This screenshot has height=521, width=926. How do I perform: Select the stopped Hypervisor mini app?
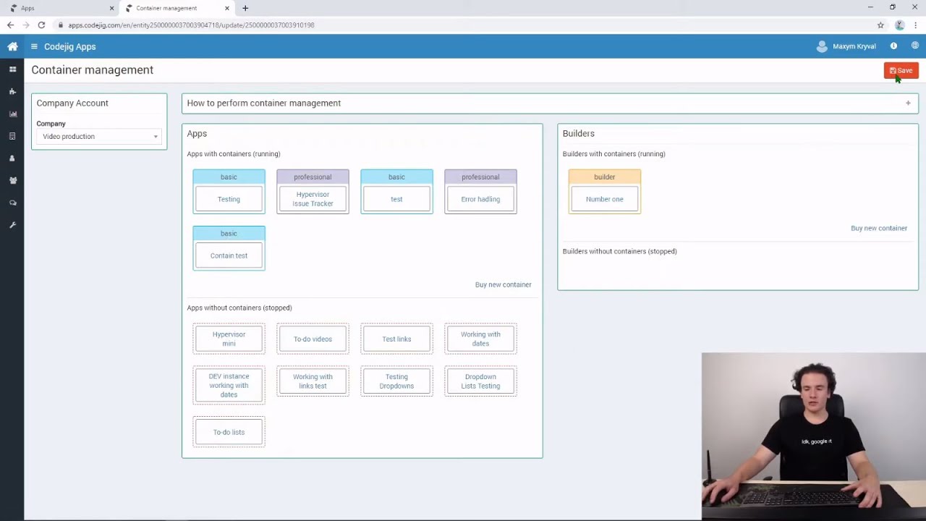pos(229,339)
